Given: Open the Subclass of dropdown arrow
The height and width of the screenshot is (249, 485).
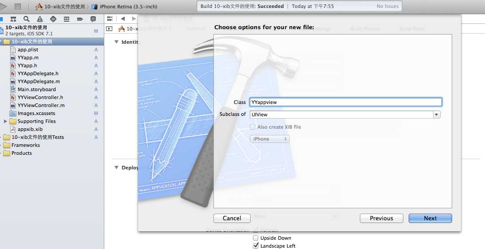Looking at the screenshot, I should point(436,115).
